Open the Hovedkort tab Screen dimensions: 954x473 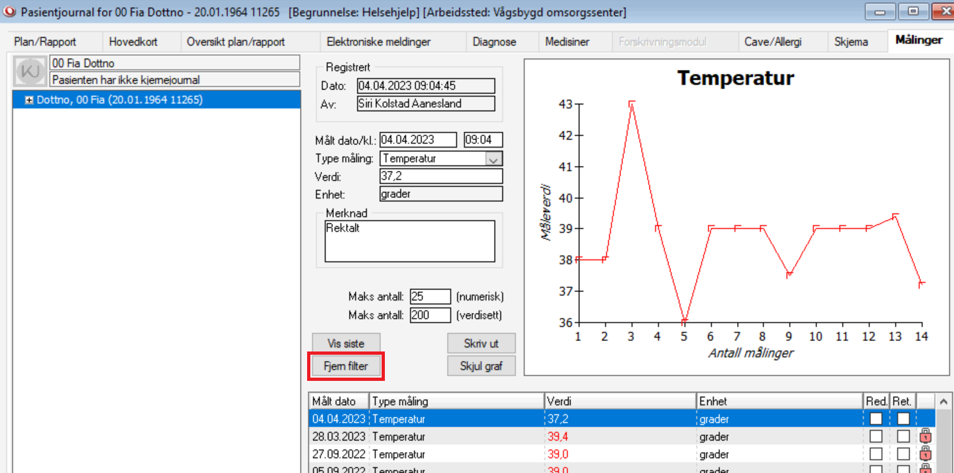(x=133, y=42)
